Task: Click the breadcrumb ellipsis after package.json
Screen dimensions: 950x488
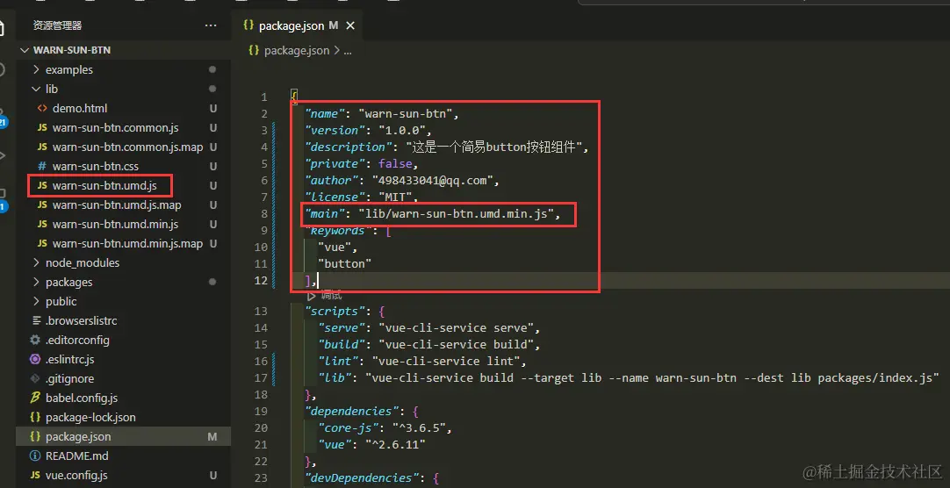Action: click(347, 51)
